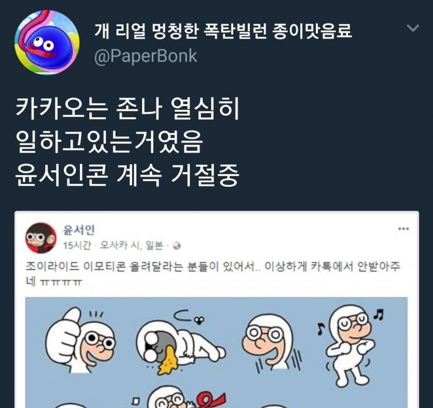Click the tweet line 윤서인콘 계속 거절중

[x=127, y=175]
